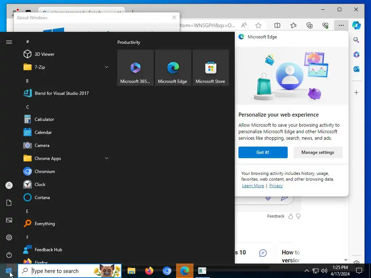371x278 pixels.
Task: Open the Privacy link
Action: pos(276,186)
